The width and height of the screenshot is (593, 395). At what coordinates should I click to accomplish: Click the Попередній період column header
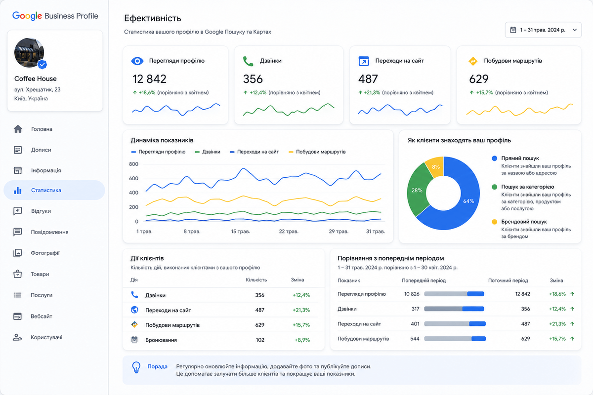[x=424, y=280]
